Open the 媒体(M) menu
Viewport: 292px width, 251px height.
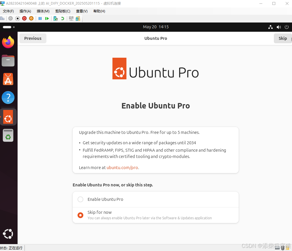coord(43,11)
